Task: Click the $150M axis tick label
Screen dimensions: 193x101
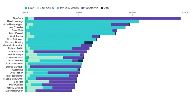Action: pos(186,13)
